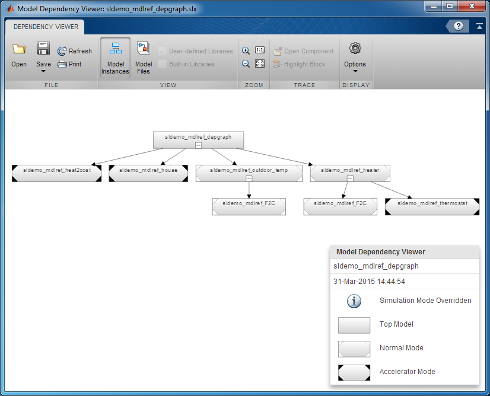Minimize the Model Dependency Viewer window
This screenshot has width=490, height=396.
(434, 7)
